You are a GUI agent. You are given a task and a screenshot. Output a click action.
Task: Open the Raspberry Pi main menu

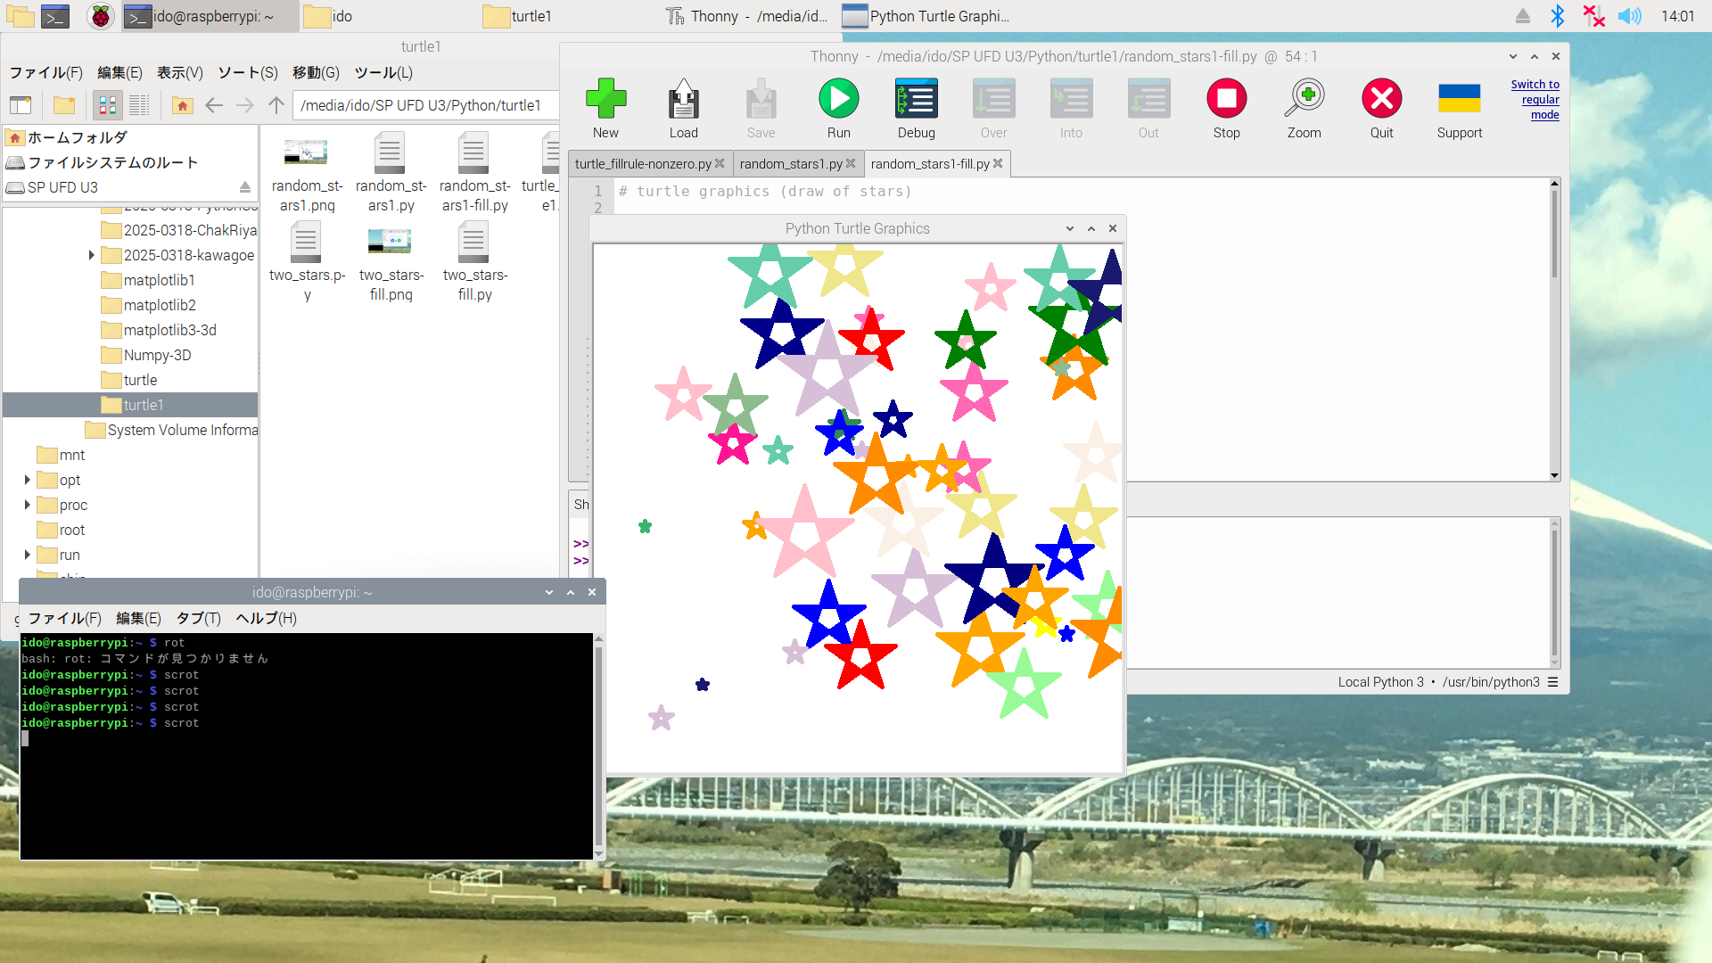click(x=101, y=16)
